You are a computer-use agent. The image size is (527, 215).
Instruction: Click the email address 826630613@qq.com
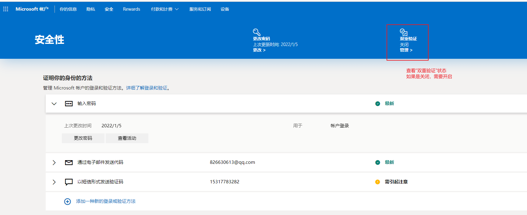pos(232,162)
